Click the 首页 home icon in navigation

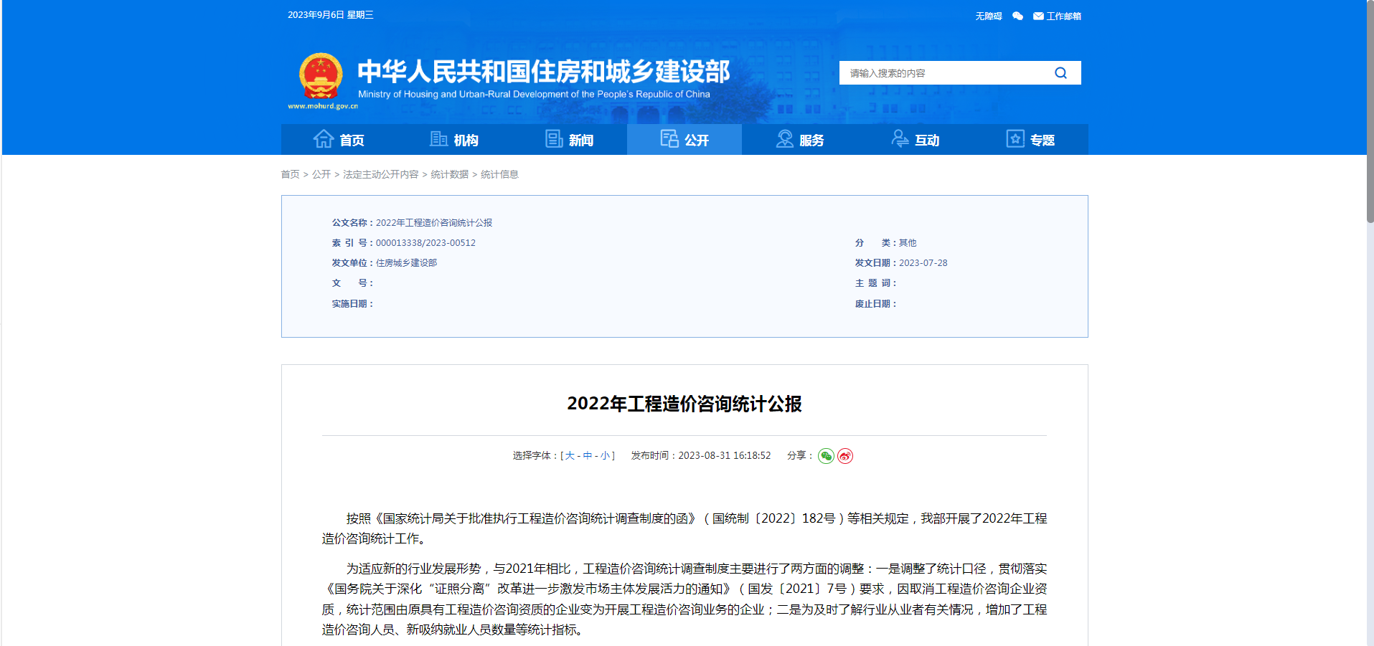click(x=324, y=139)
